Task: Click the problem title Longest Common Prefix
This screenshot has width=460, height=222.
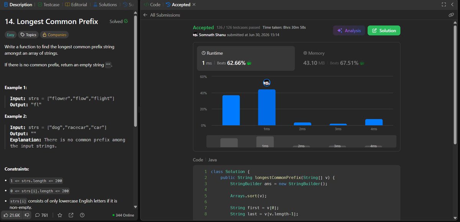Action: coord(51,22)
